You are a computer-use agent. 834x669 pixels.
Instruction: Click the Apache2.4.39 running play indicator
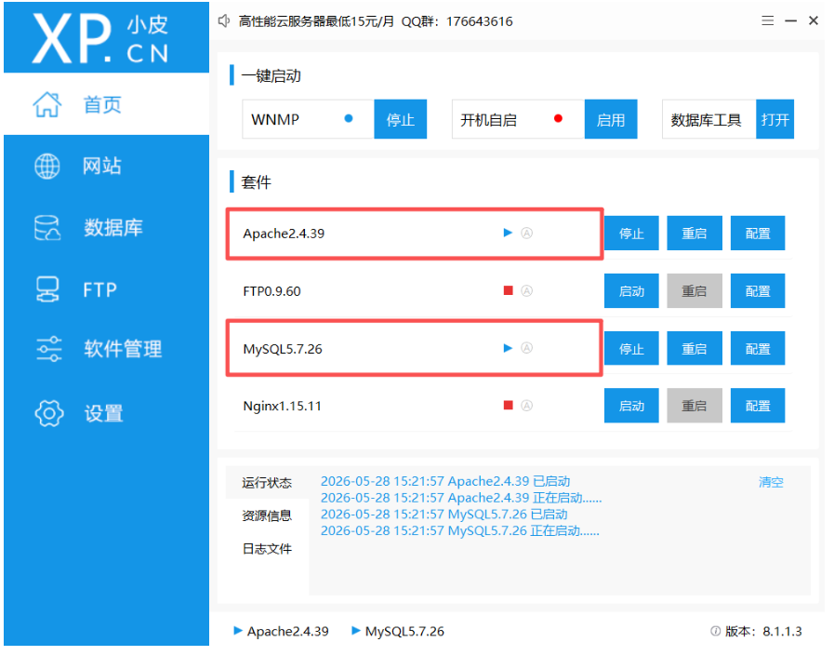click(x=508, y=233)
